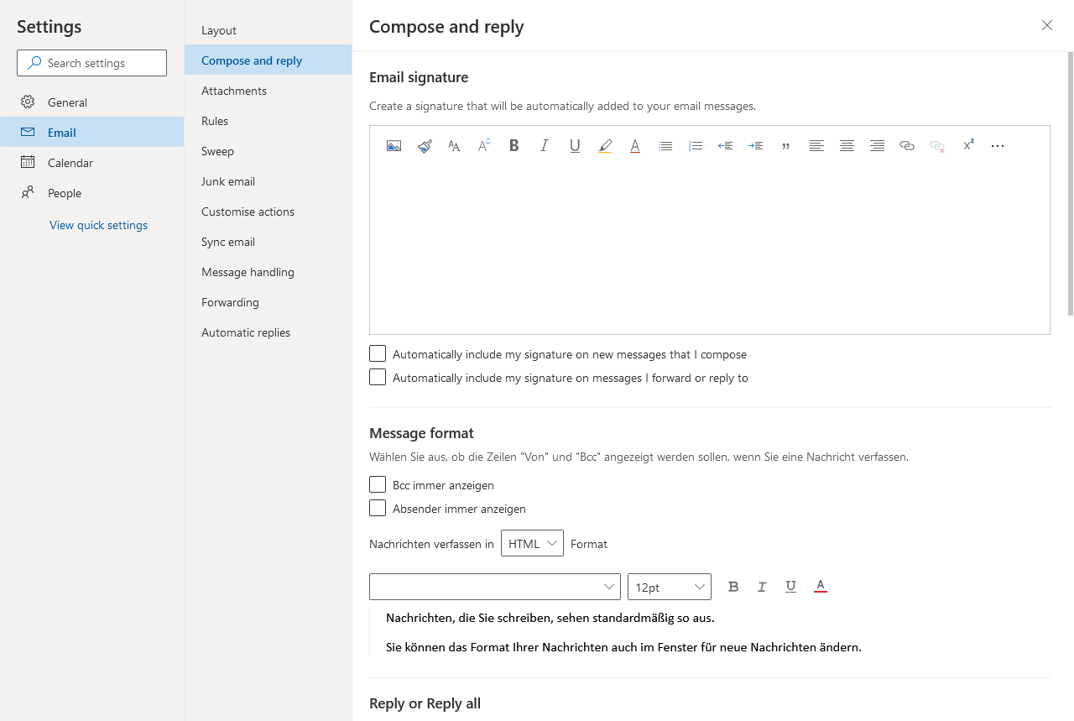The image size is (1074, 721).
Task: Switch to the Junk email settings section
Action: pyautogui.click(x=227, y=181)
